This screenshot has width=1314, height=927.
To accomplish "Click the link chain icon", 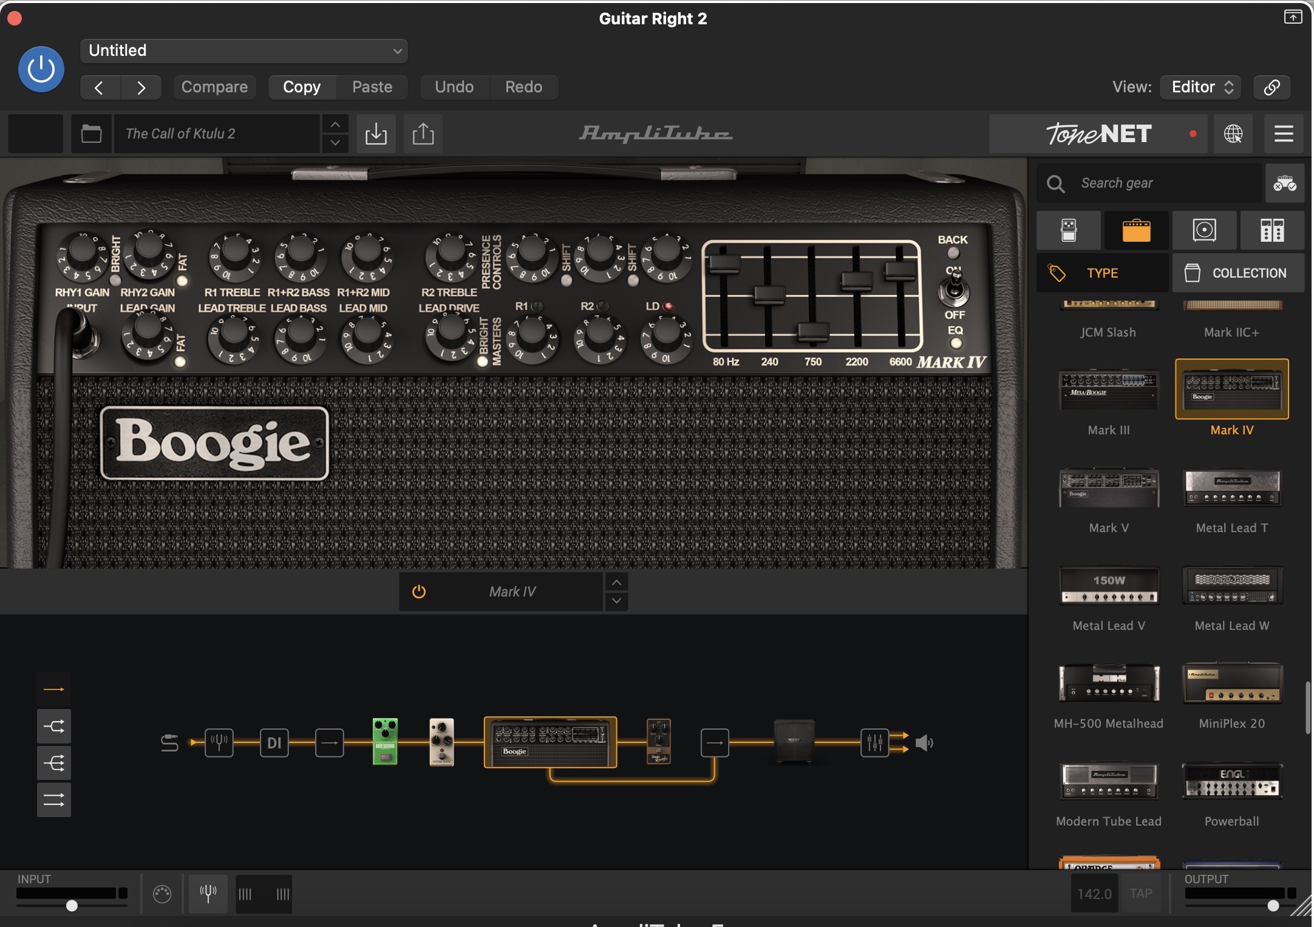I will click(1271, 87).
